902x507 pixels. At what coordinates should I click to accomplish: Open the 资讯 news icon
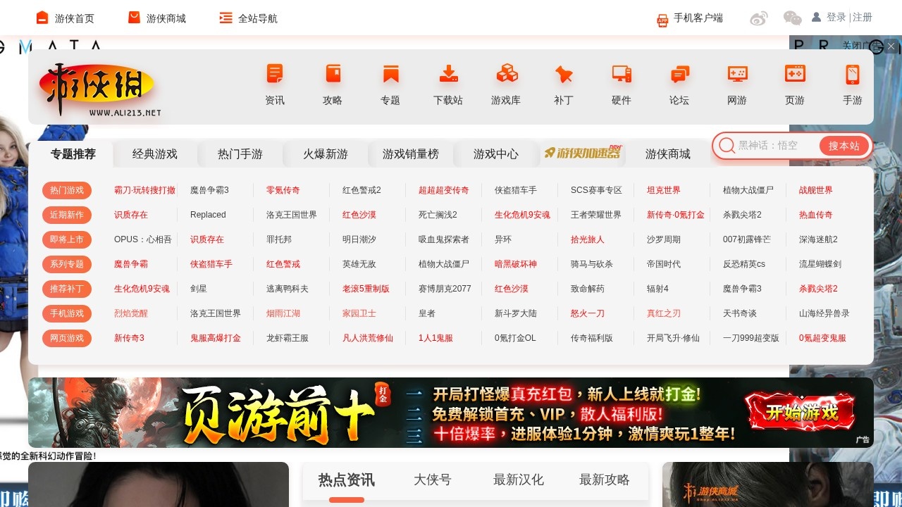275,73
